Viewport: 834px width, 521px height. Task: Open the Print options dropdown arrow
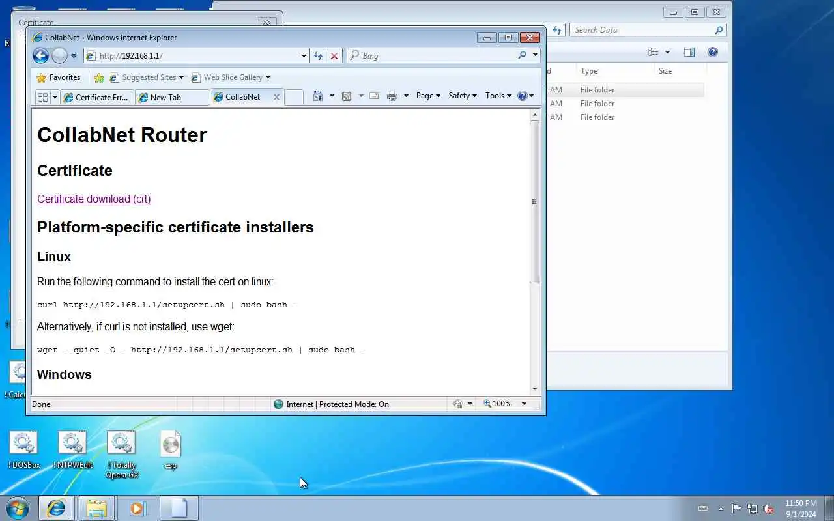pos(406,96)
